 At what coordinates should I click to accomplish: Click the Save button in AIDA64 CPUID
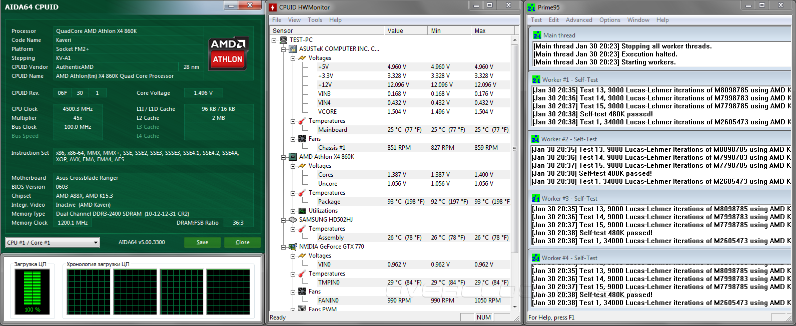tap(203, 242)
